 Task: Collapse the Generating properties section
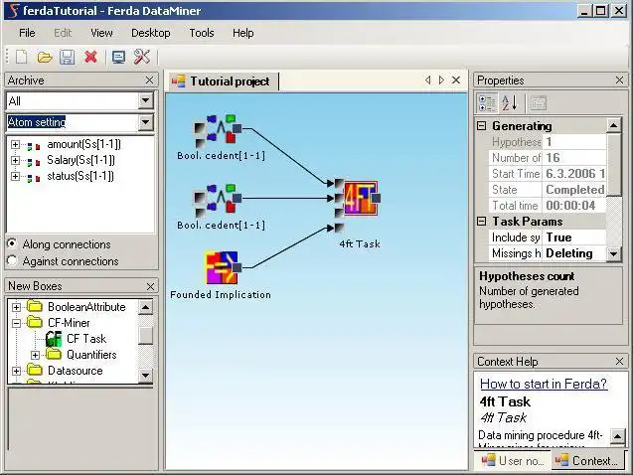pyautogui.click(x=482, y=126)
